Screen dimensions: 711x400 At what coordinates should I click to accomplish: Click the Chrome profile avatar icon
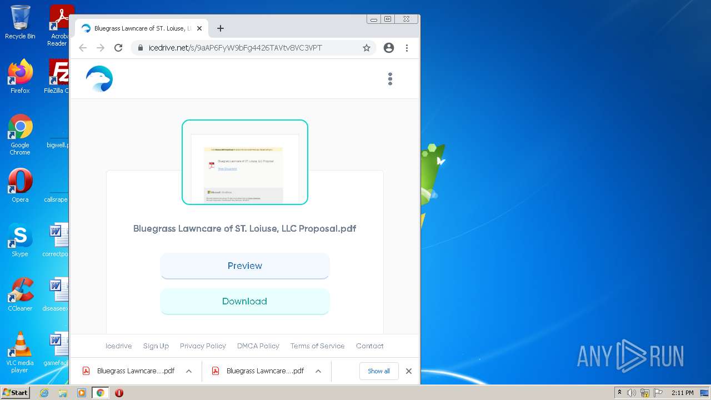(389, 48)
